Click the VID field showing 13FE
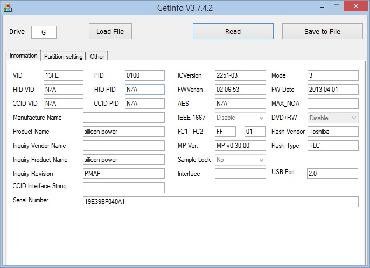Screen dimensions: 370x268 point(64,75)
